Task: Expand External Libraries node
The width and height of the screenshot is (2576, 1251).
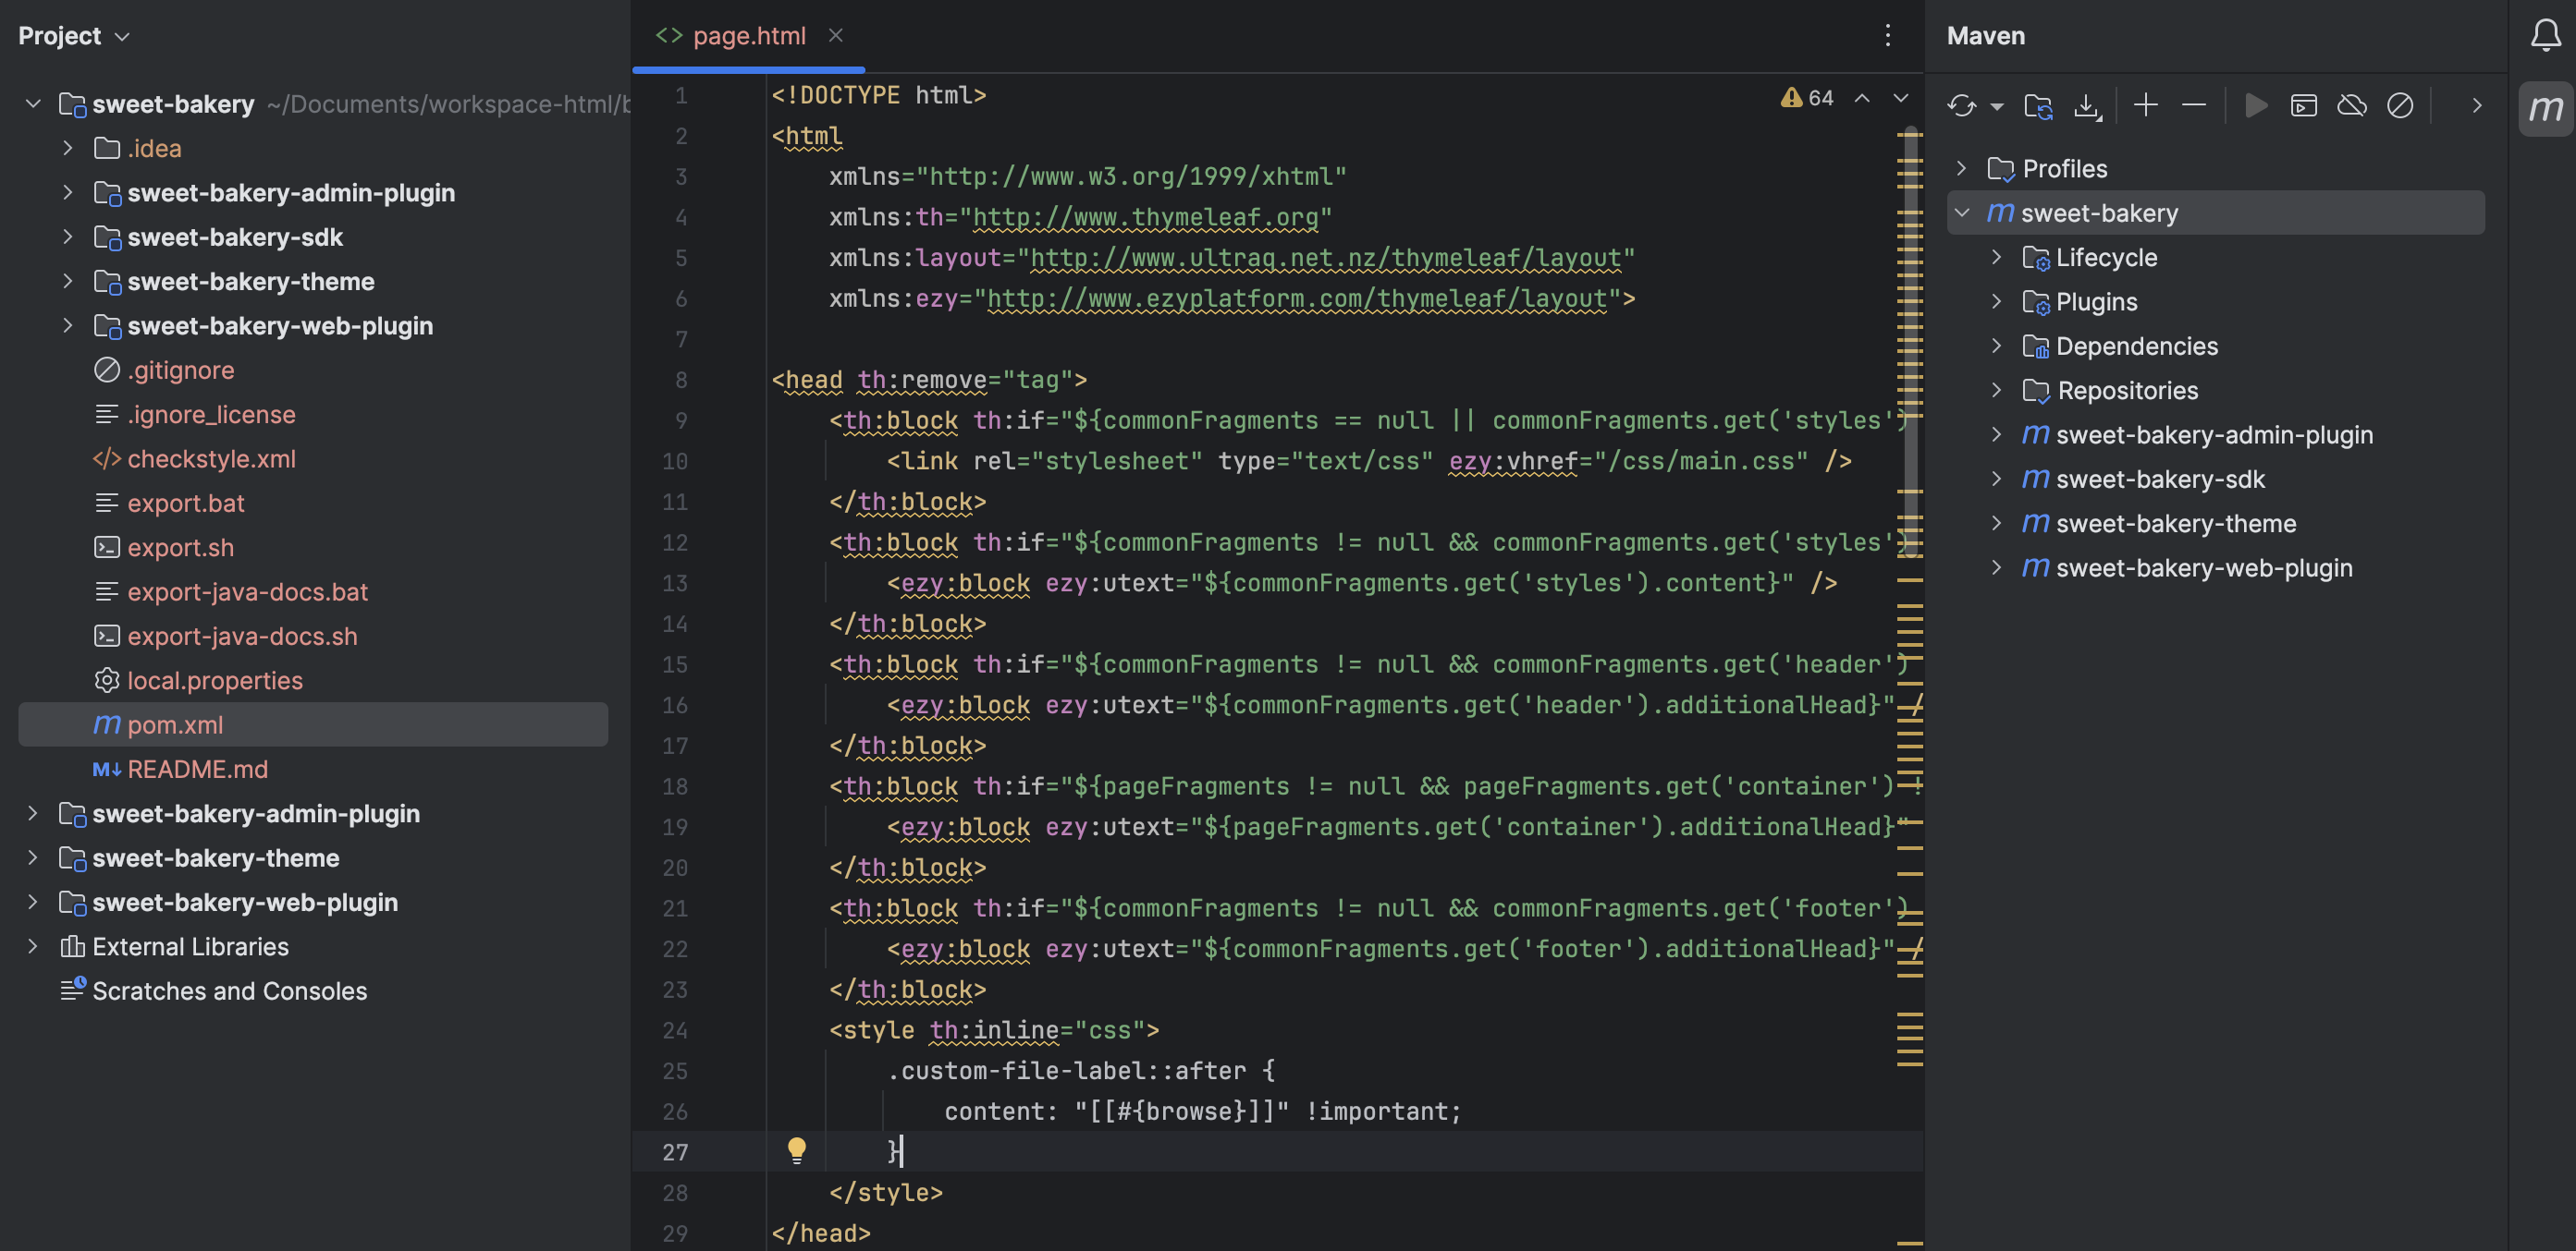Action: point(33,946)
